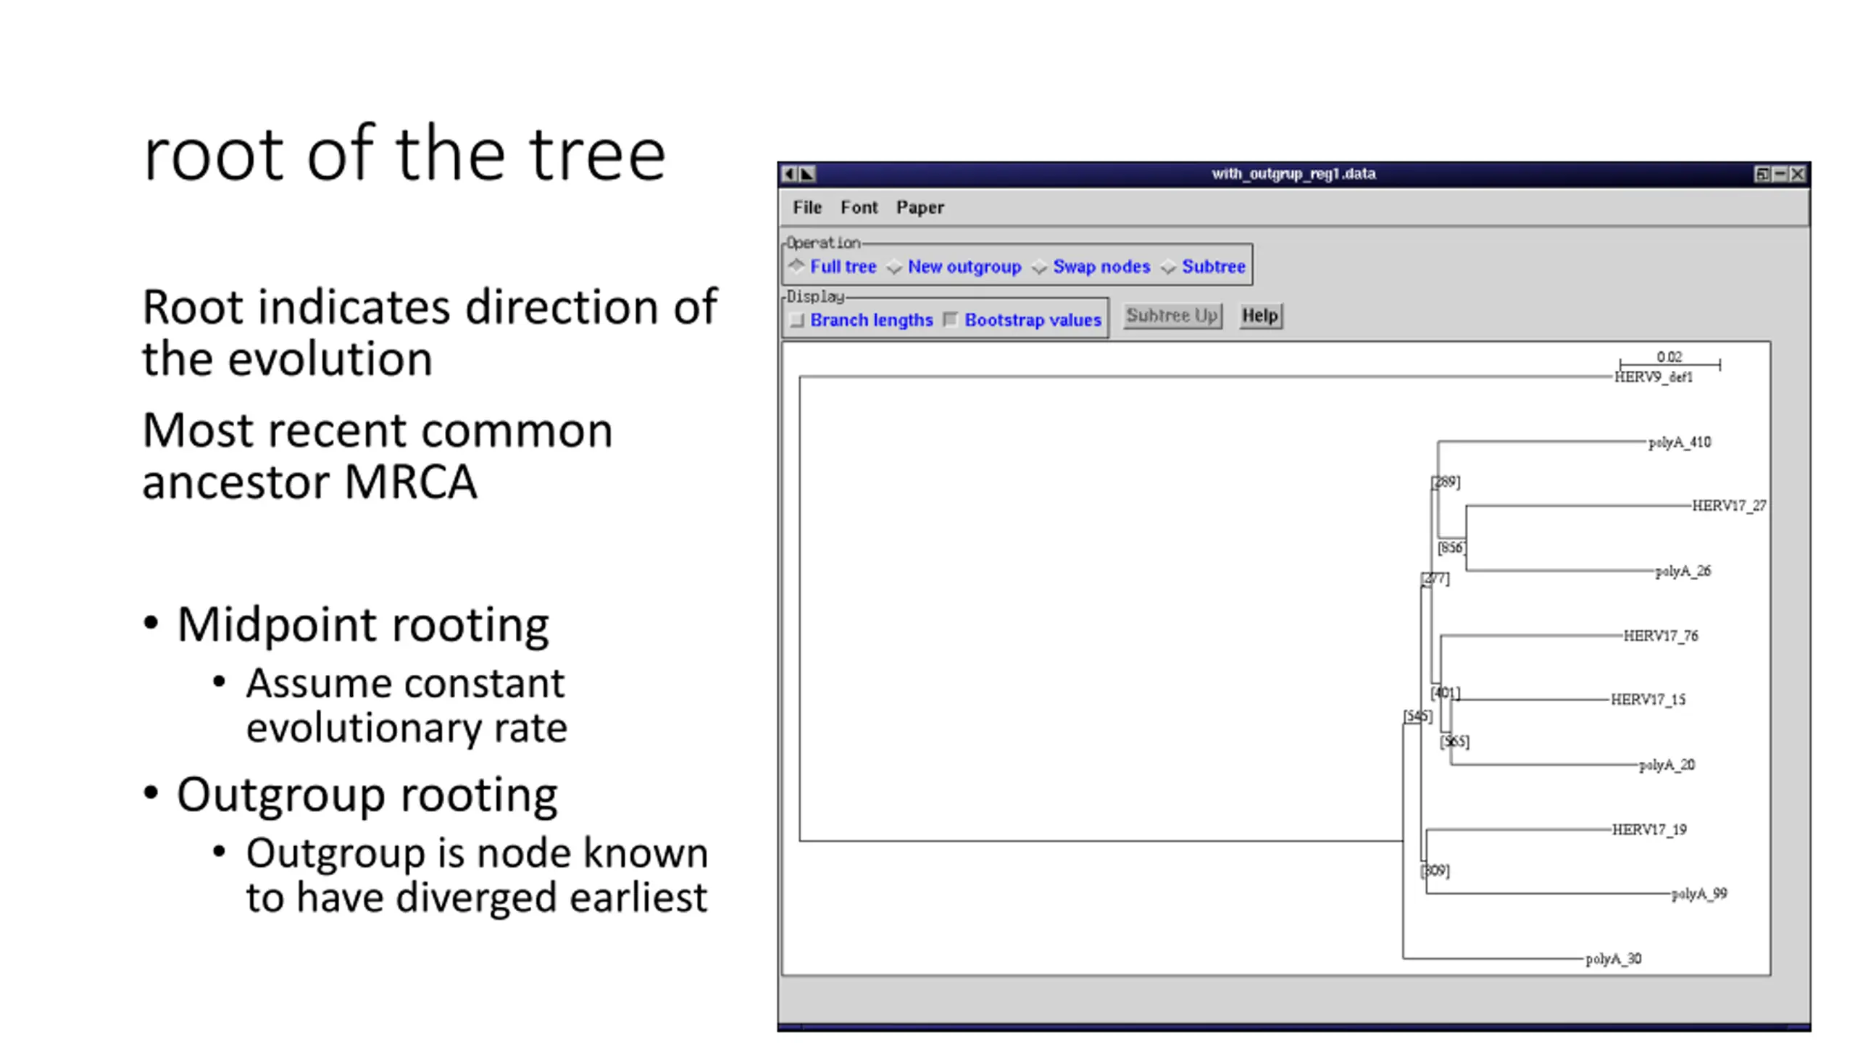The height and width of the screenshot is (1043, 1855).
Task: Click the HERV17_19 leaf label
Action: pos(1649,830)
